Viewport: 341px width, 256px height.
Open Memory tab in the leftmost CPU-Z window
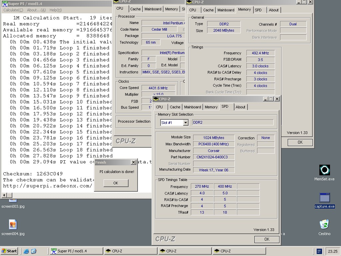(171, 9)
